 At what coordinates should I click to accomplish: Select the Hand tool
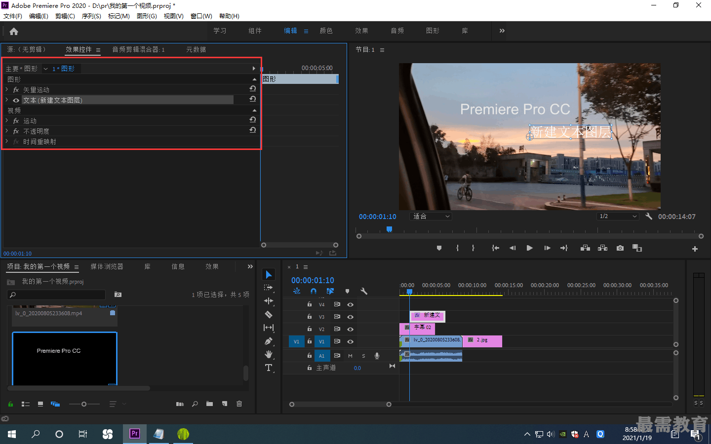click(x=269, y=354)
